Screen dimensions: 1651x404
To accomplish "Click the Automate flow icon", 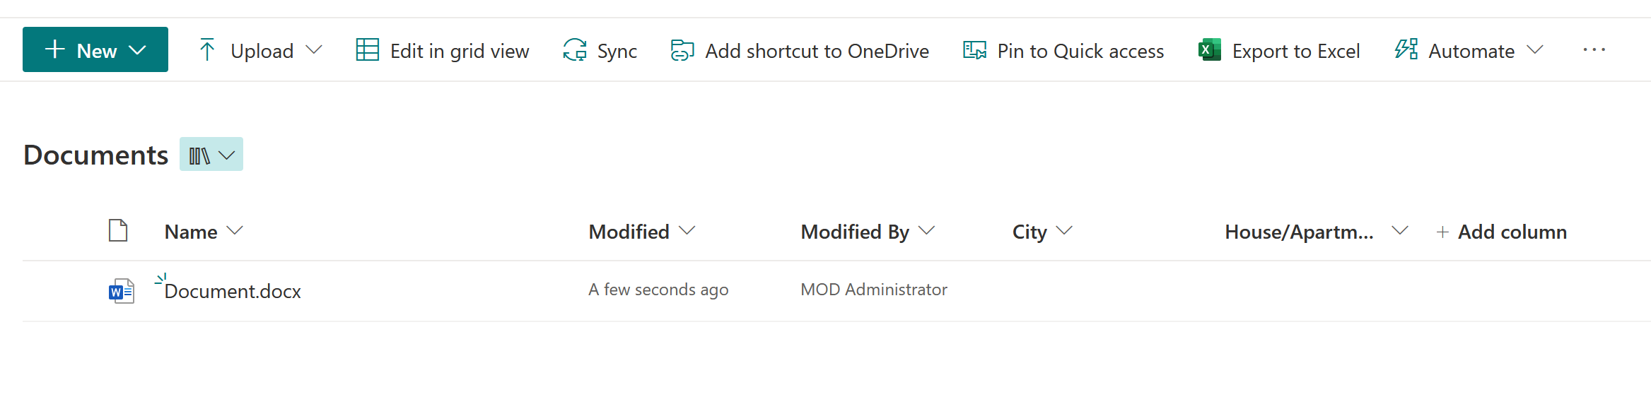I will point(1406,49).
